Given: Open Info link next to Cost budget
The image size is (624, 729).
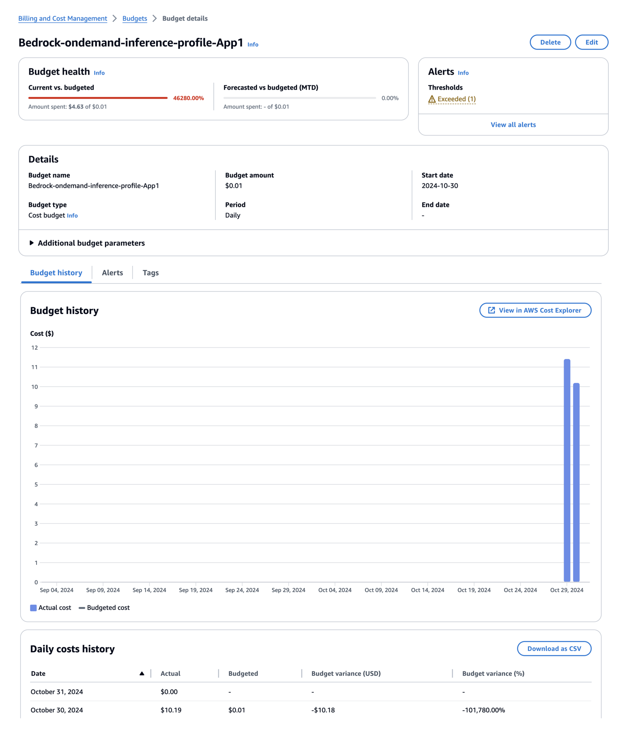Looking at the screenshot, I should click(72, 215).
